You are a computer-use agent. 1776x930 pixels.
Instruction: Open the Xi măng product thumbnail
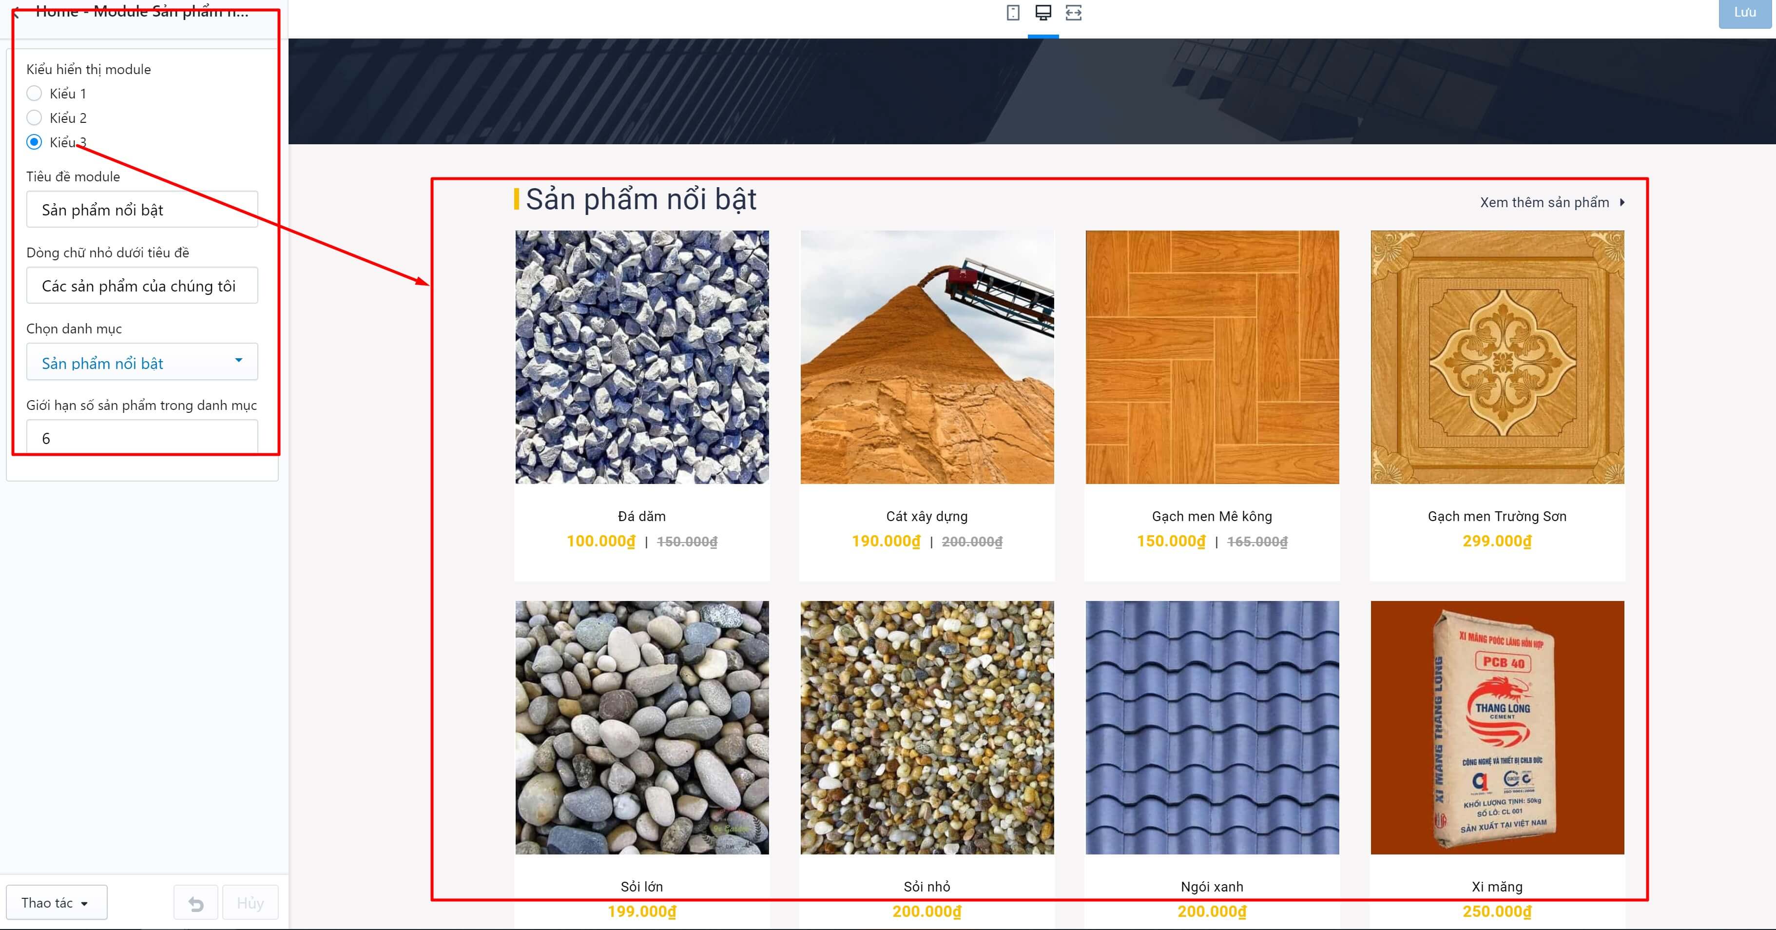click(1497, 728)
